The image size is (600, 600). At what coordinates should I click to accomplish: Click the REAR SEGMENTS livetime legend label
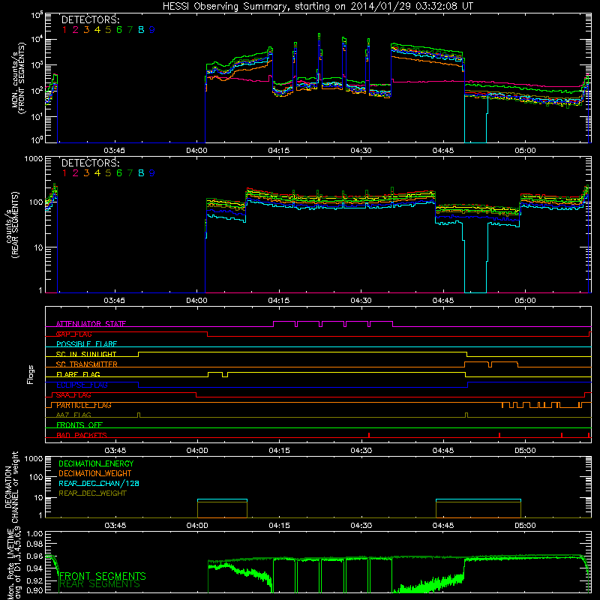(x=100, y=584)
